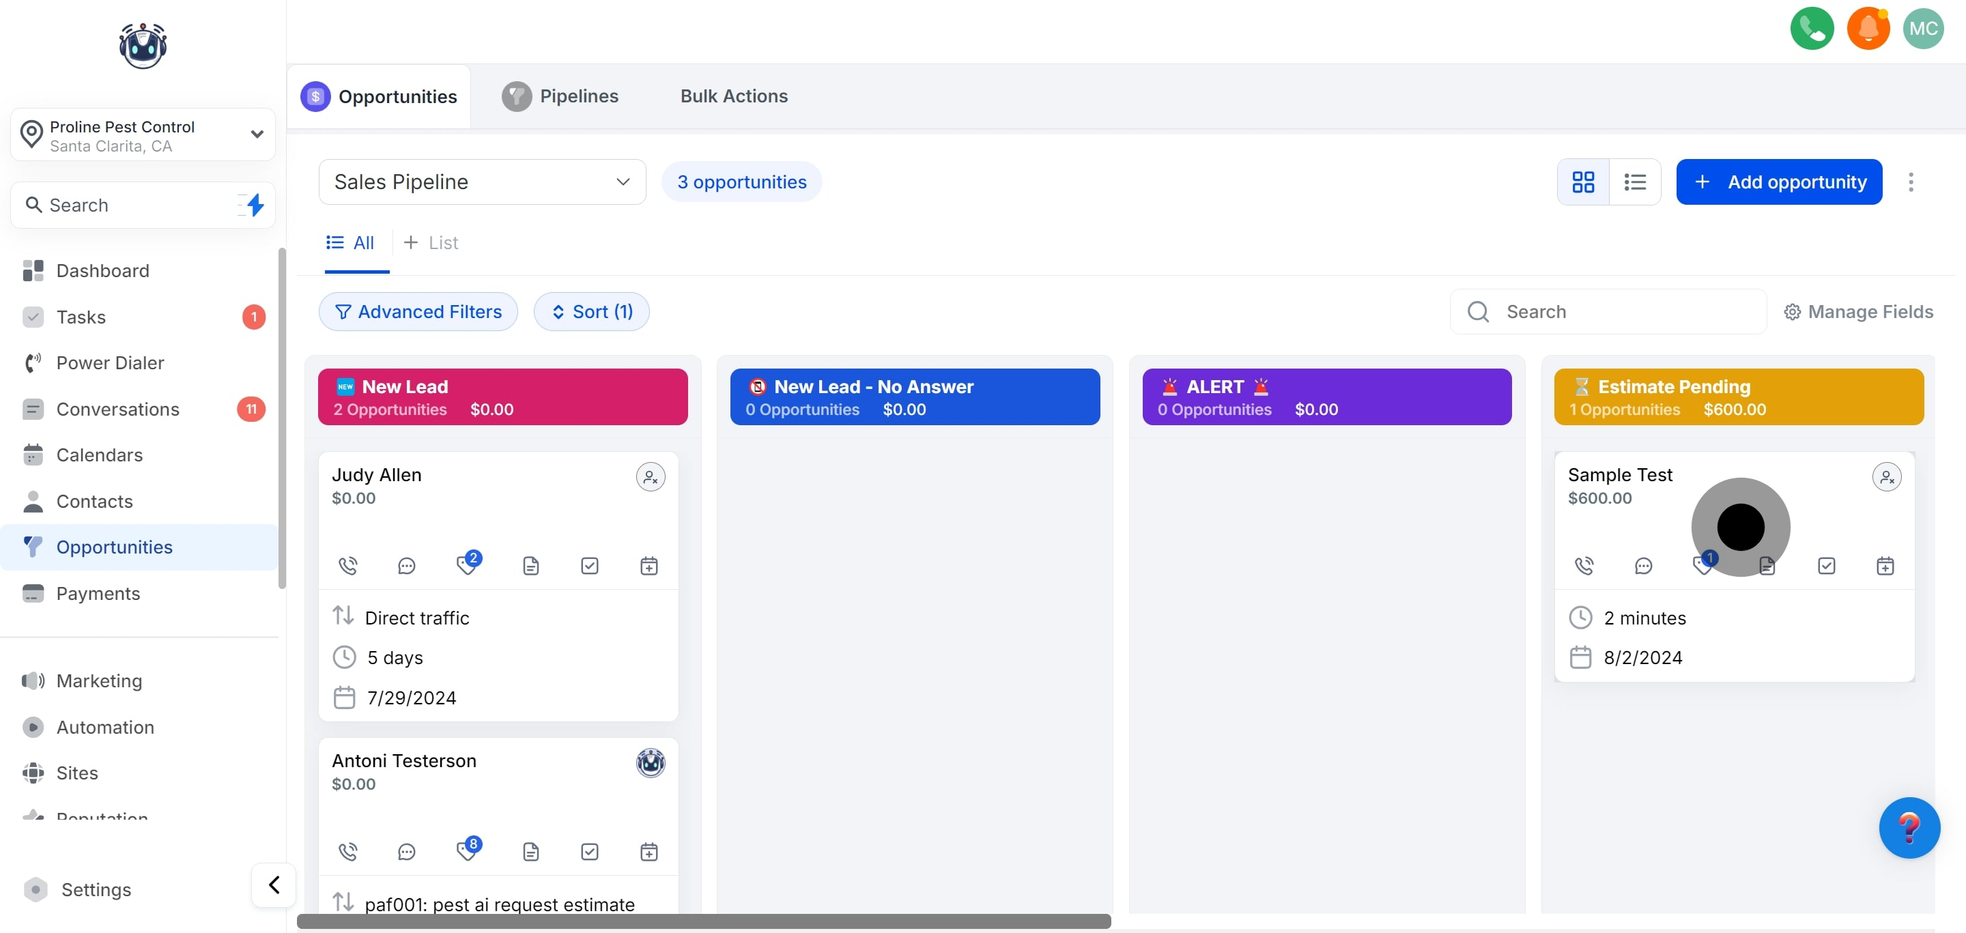Click the SMS chat icon on Sample Test card
The width and height of the screenshot is (1966, 933).
pyautogui.click(x=1643, y=565)
